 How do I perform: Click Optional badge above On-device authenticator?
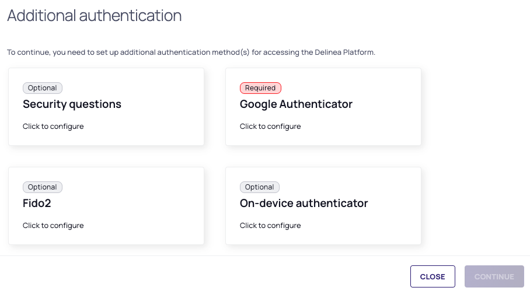coord(260,187)
